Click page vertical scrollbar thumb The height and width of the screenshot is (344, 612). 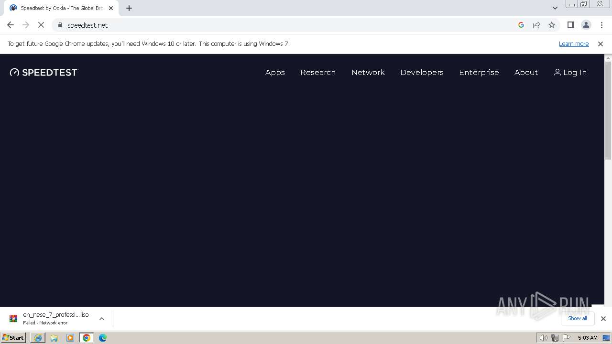tap(608, 110)
